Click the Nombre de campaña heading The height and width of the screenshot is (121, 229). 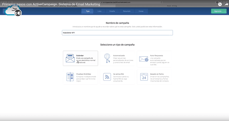117,23
